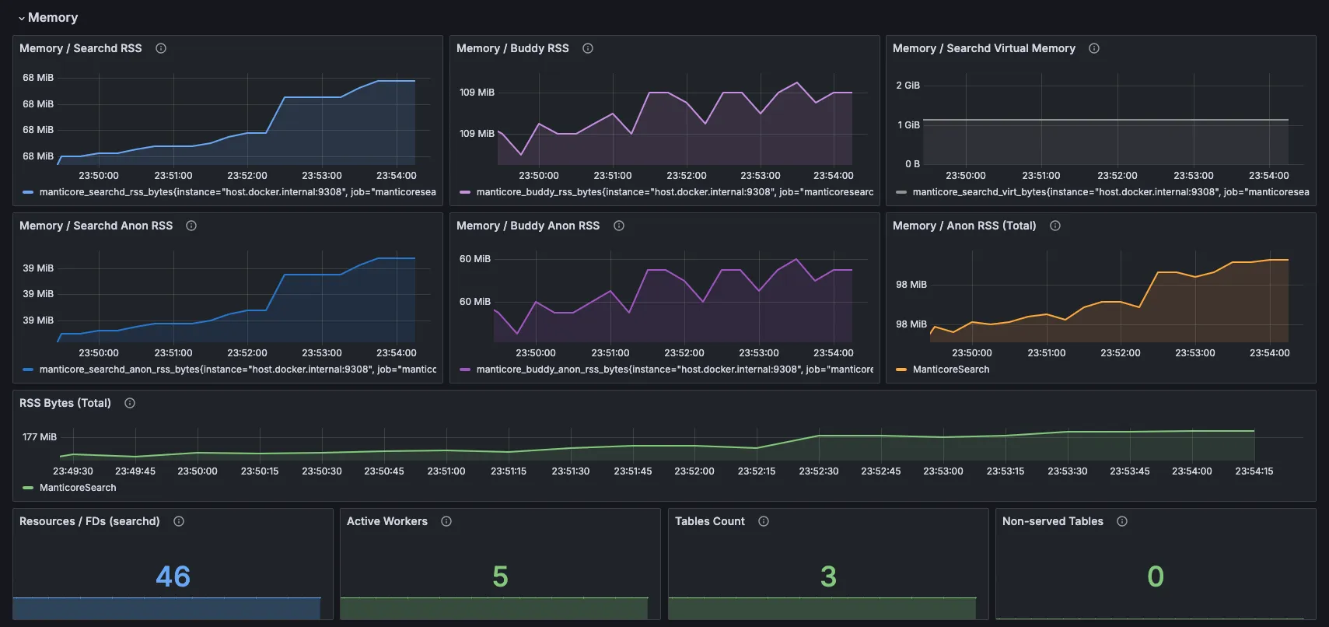Click the Active Workers value 5
Screen dimensions: 1329x627
[500, 576]
